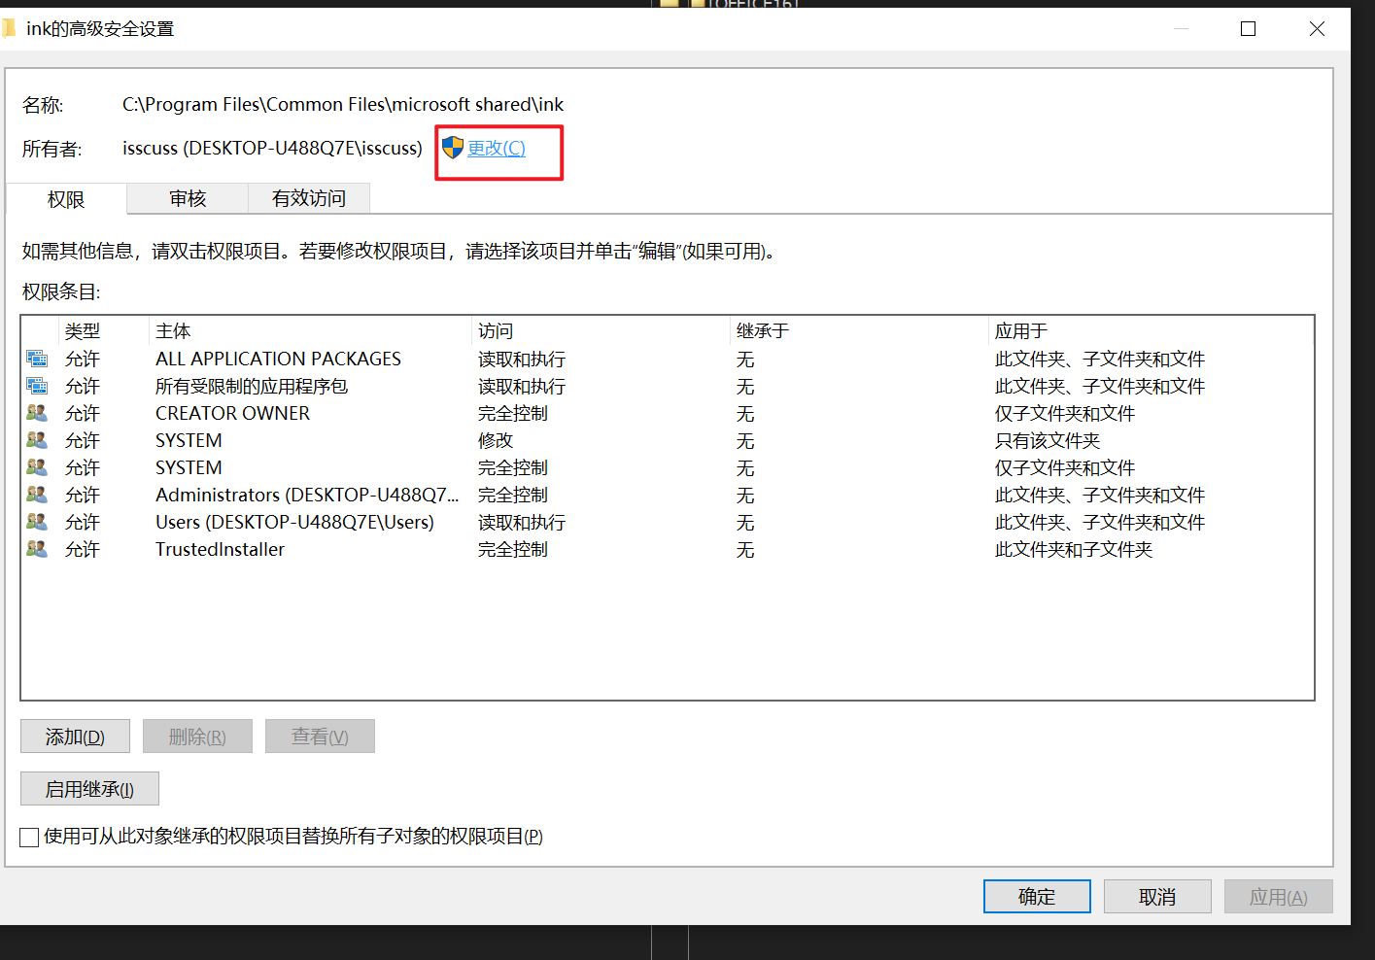The height and width of the screenshot is (960, 1375).
Task: Switch to the 审核 tab
Action: click(x=188, y=199)
